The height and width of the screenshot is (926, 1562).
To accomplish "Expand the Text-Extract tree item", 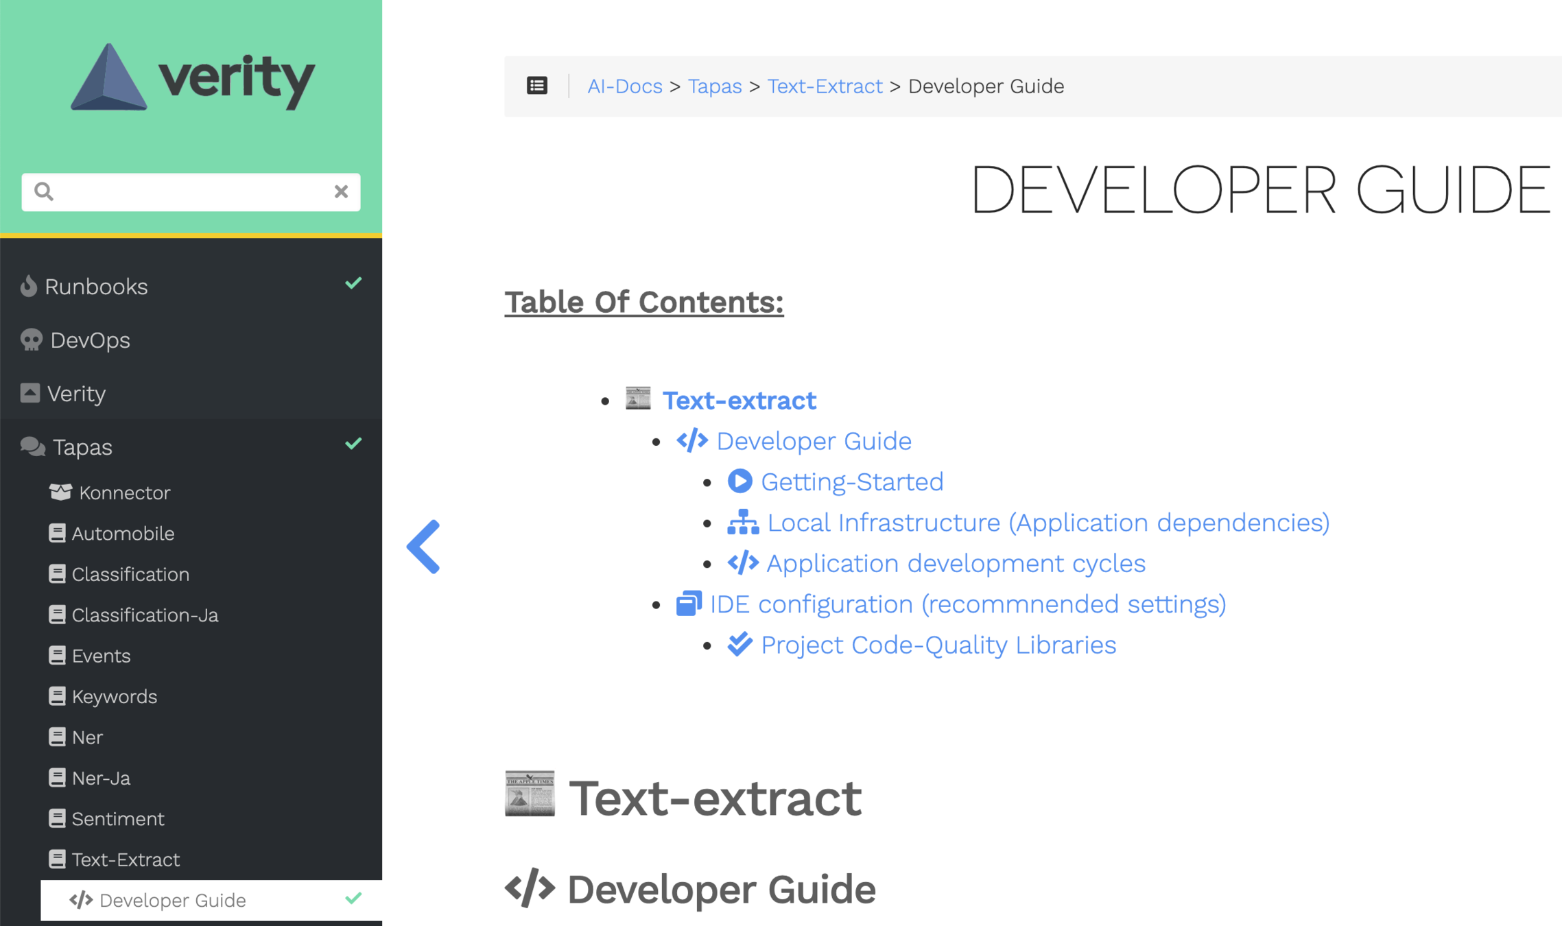I will (x=126, y=859).
